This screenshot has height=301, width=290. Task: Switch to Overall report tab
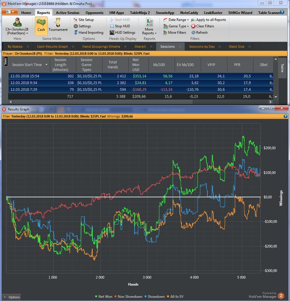point(140,46)
